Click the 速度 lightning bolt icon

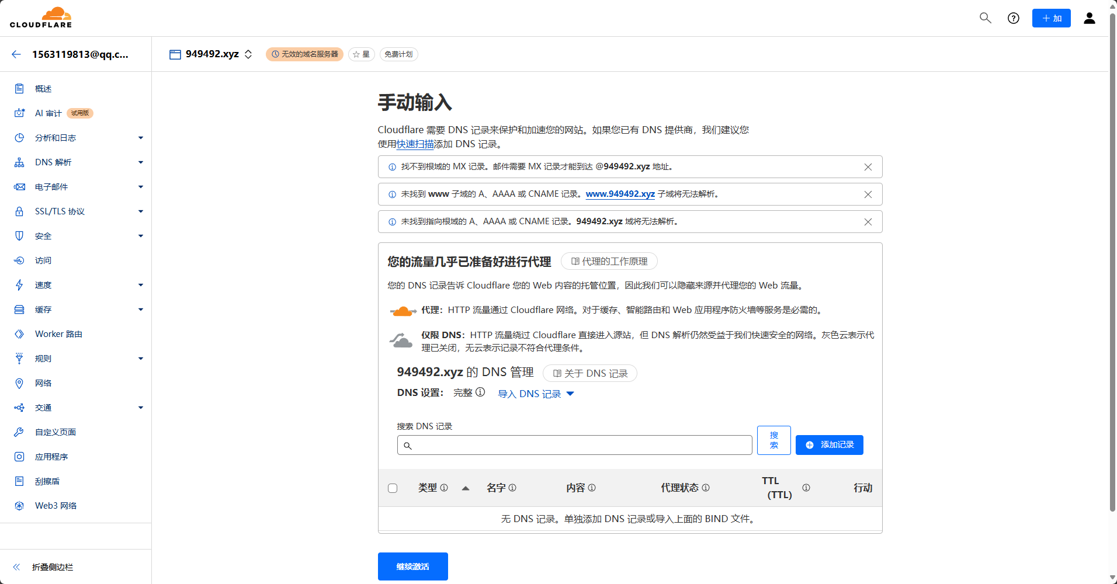click(x=19, y=285)
